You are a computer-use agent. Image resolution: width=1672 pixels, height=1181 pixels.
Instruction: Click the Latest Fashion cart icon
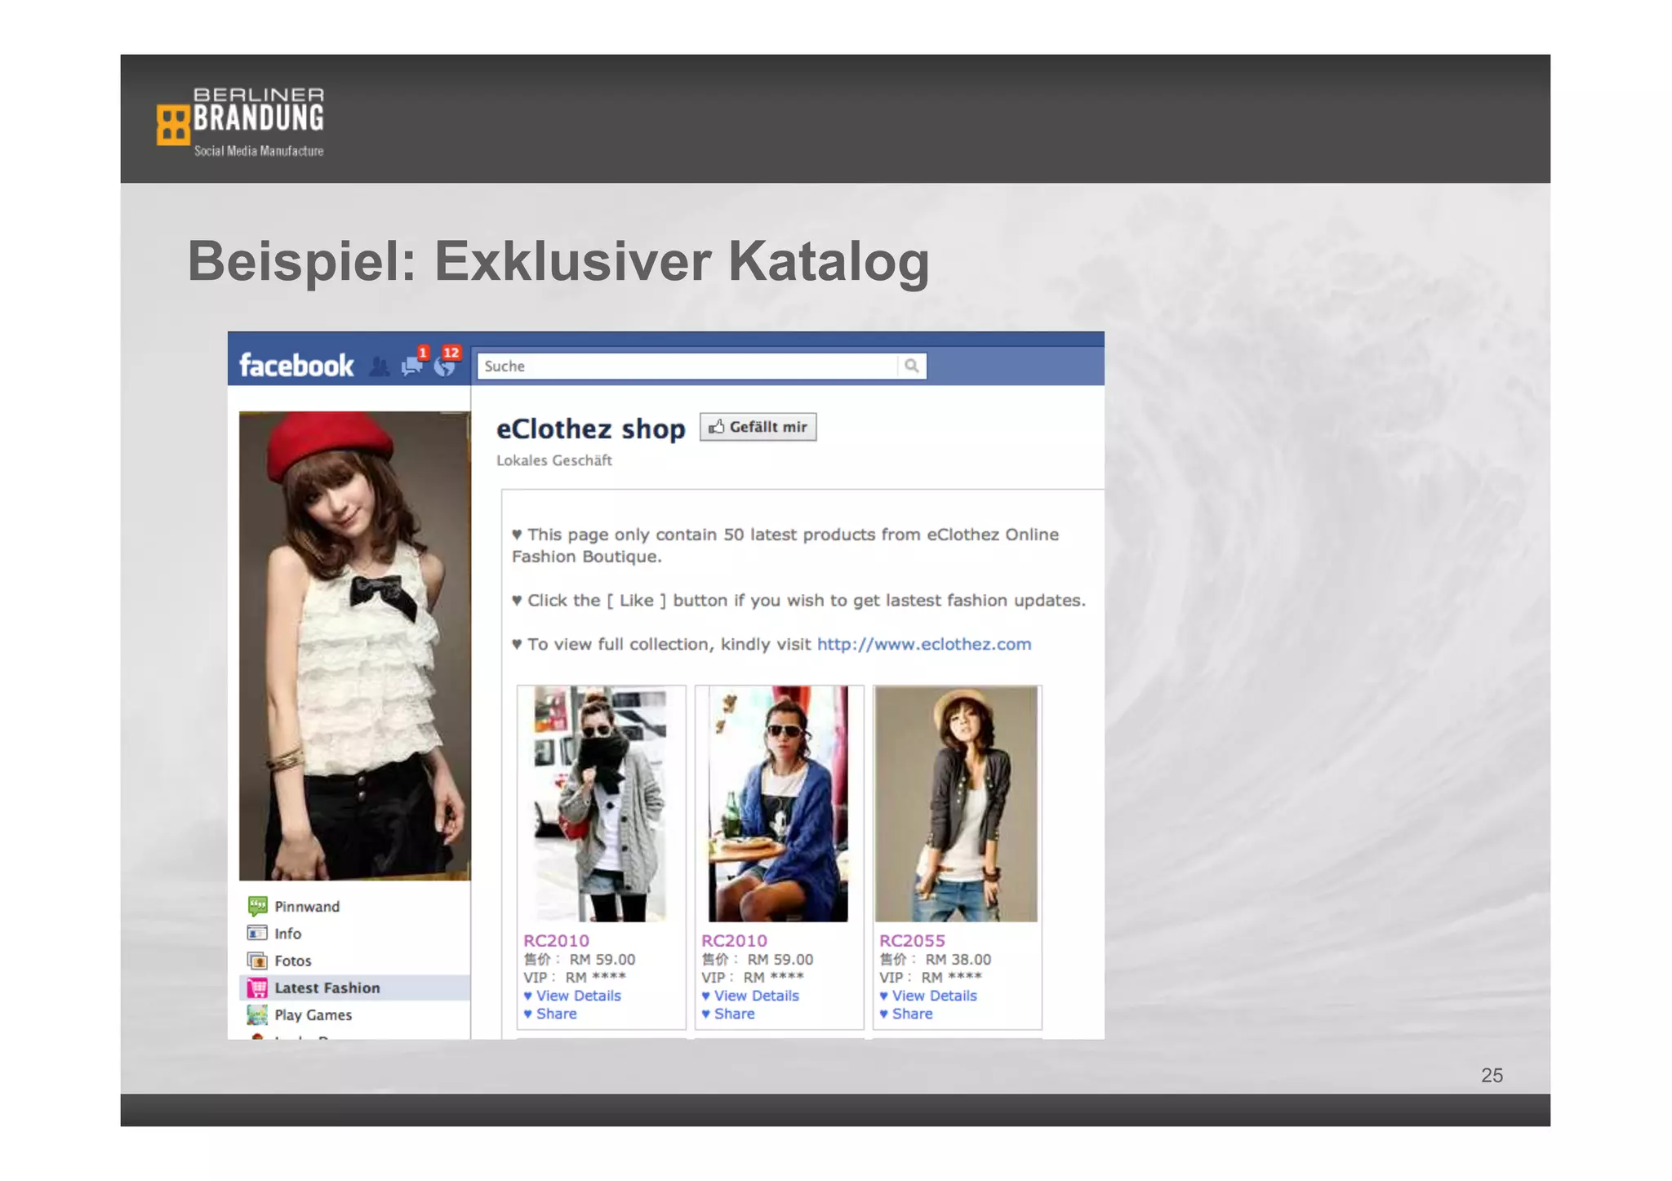pos(257,988)
